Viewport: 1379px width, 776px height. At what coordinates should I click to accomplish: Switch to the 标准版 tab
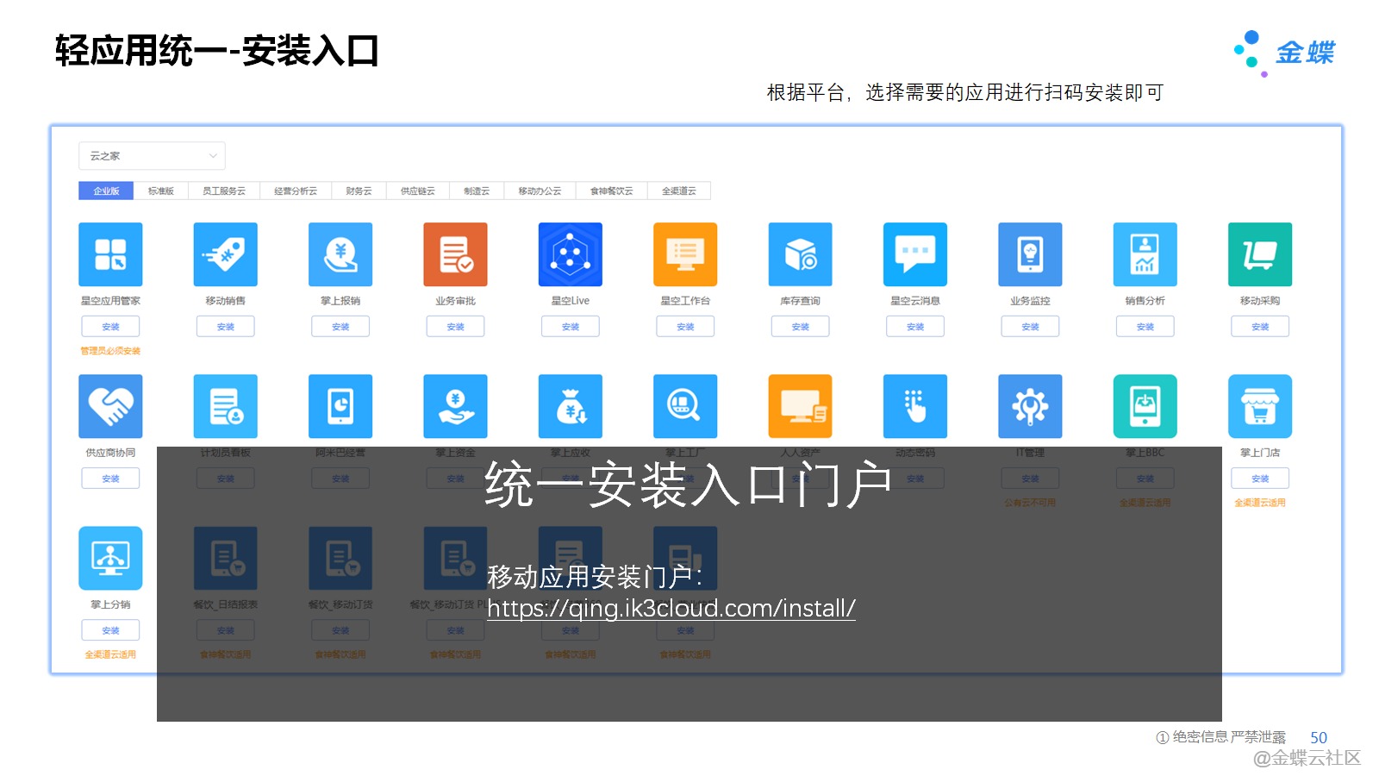(x=161, y=191)
